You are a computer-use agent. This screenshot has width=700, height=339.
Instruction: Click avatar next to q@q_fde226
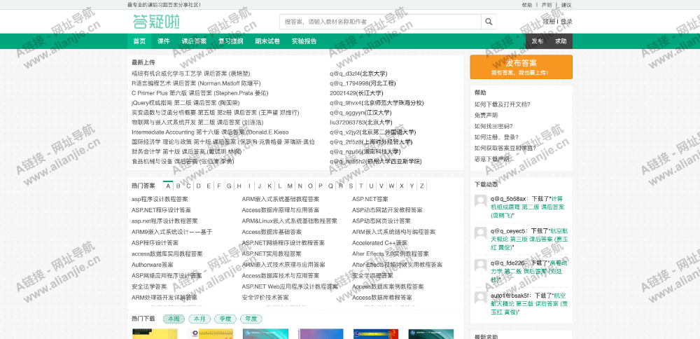(x=480, y=265)
